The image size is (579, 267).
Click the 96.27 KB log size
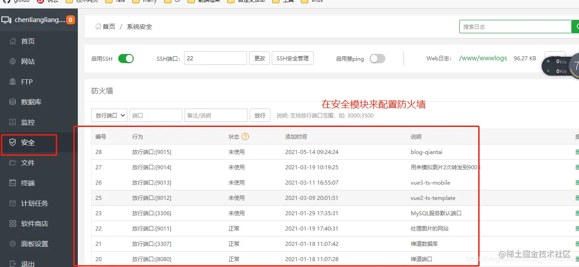coord(525,58)
